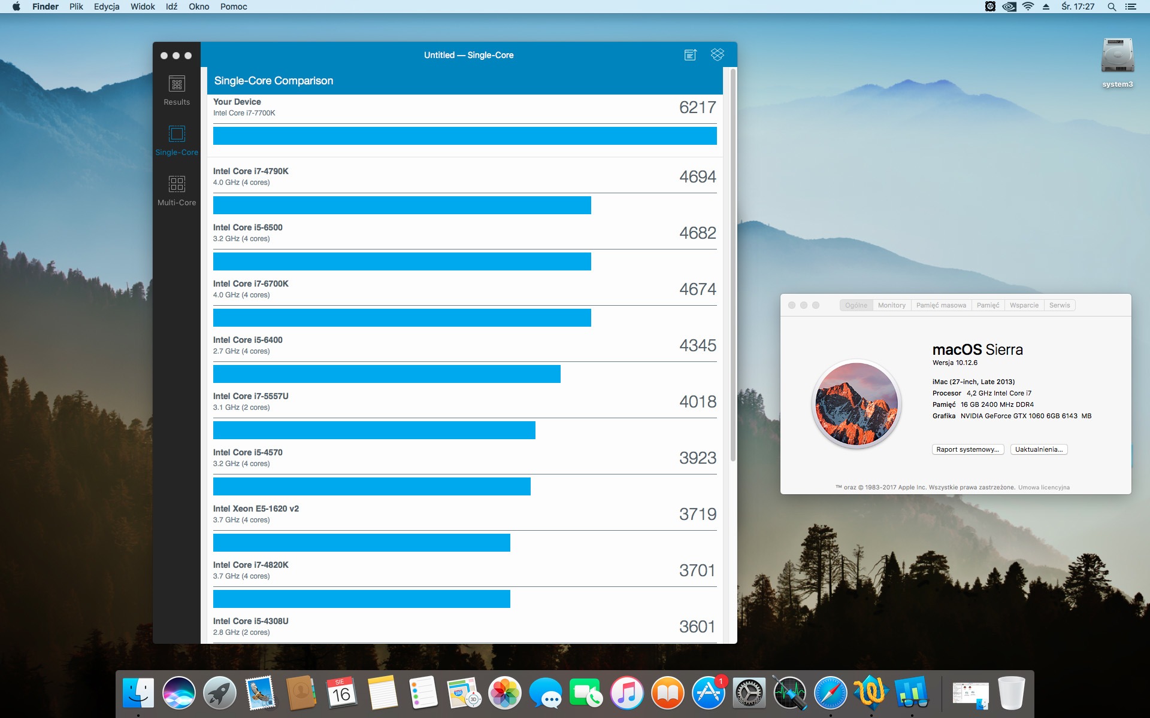Viewport: 1150px width, 718px height.
Task: Open Spotlight search in menu bar
Action: pyautogui.click(x=1112, y=7)
